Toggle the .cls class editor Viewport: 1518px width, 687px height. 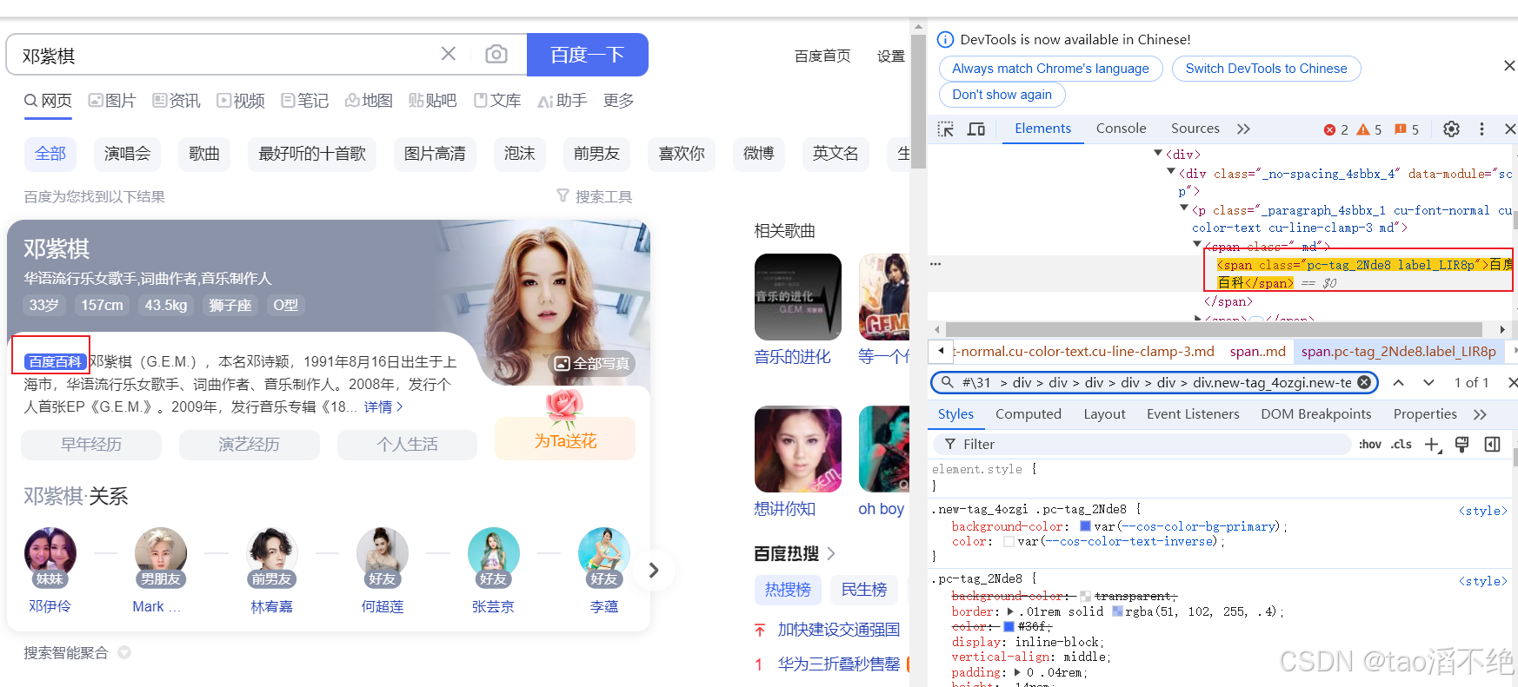(x=1401, y=445)
